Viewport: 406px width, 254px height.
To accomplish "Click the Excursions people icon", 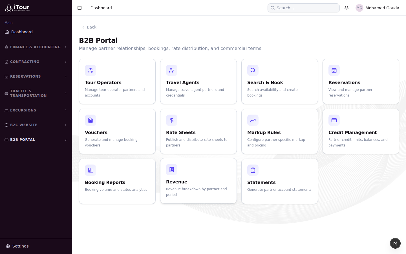I will [6, 110].
